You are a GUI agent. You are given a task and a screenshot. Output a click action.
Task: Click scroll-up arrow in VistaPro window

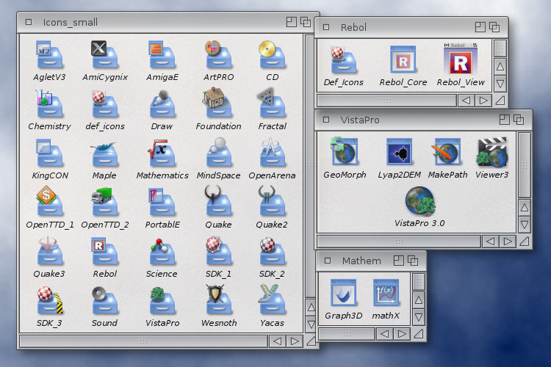(524, 208)
